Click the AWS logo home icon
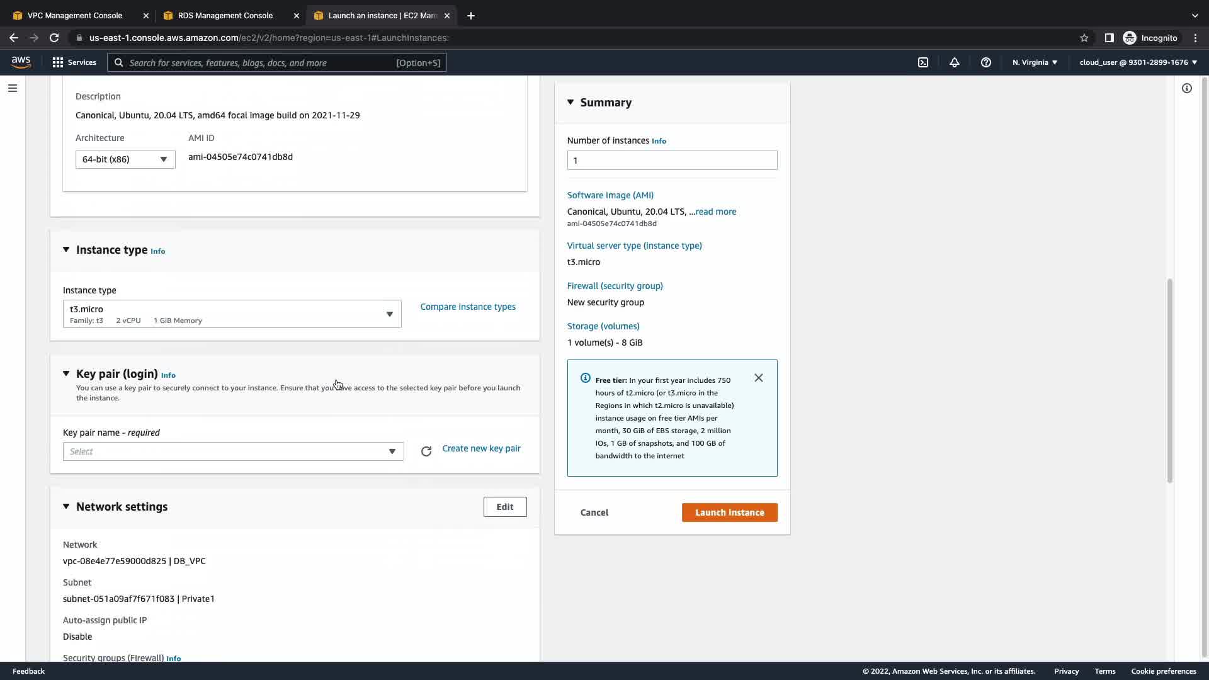The width and height of the screenshot is (1209, 680). pos(21,62)
